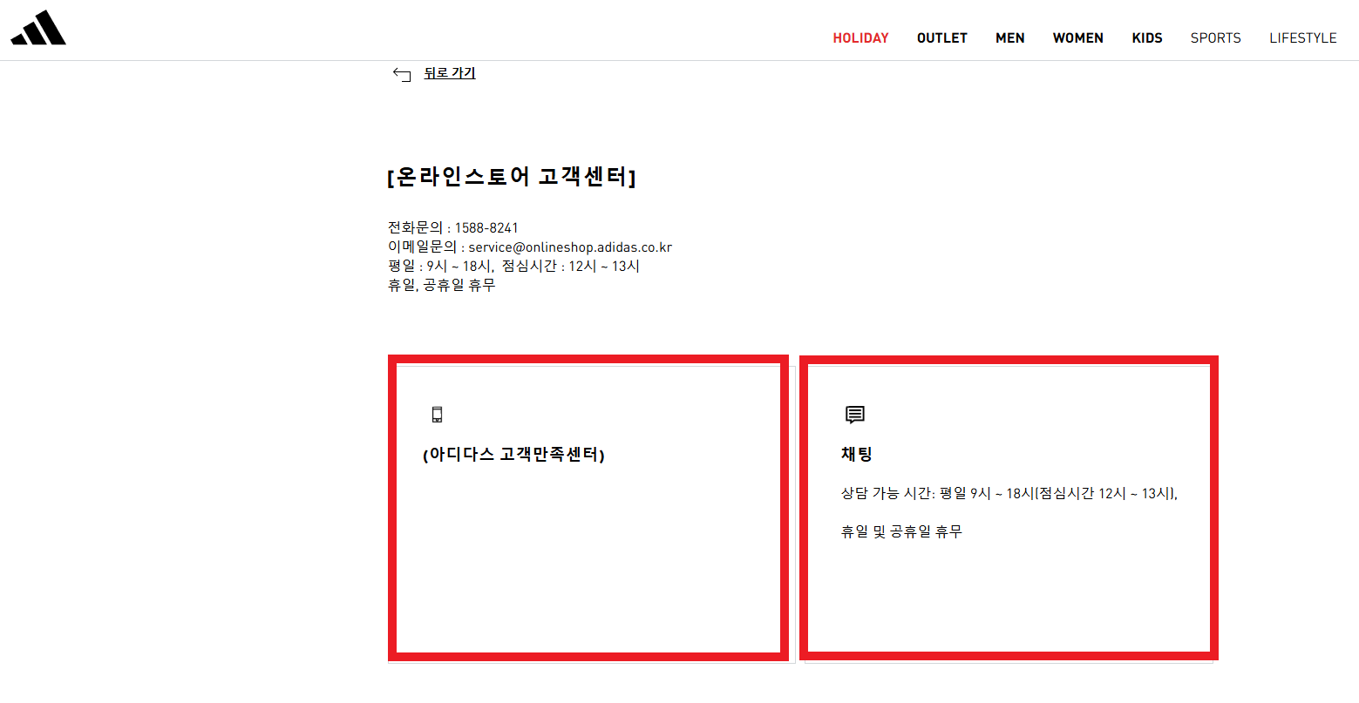
Task: Open the HOLIDAY menu
Action: tap(860, 38)
